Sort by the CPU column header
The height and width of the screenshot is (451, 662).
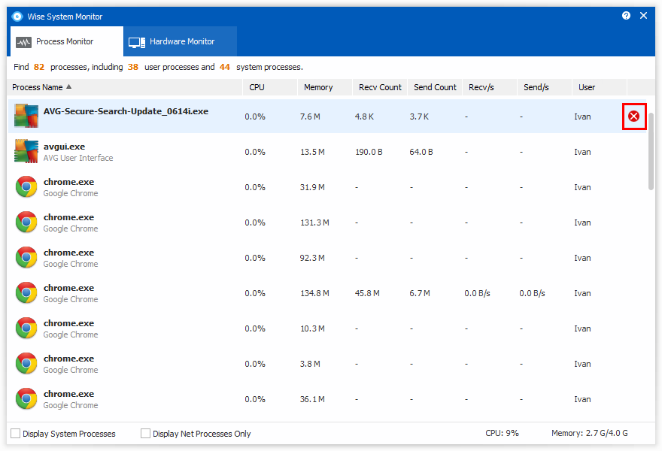pos(270,87)
